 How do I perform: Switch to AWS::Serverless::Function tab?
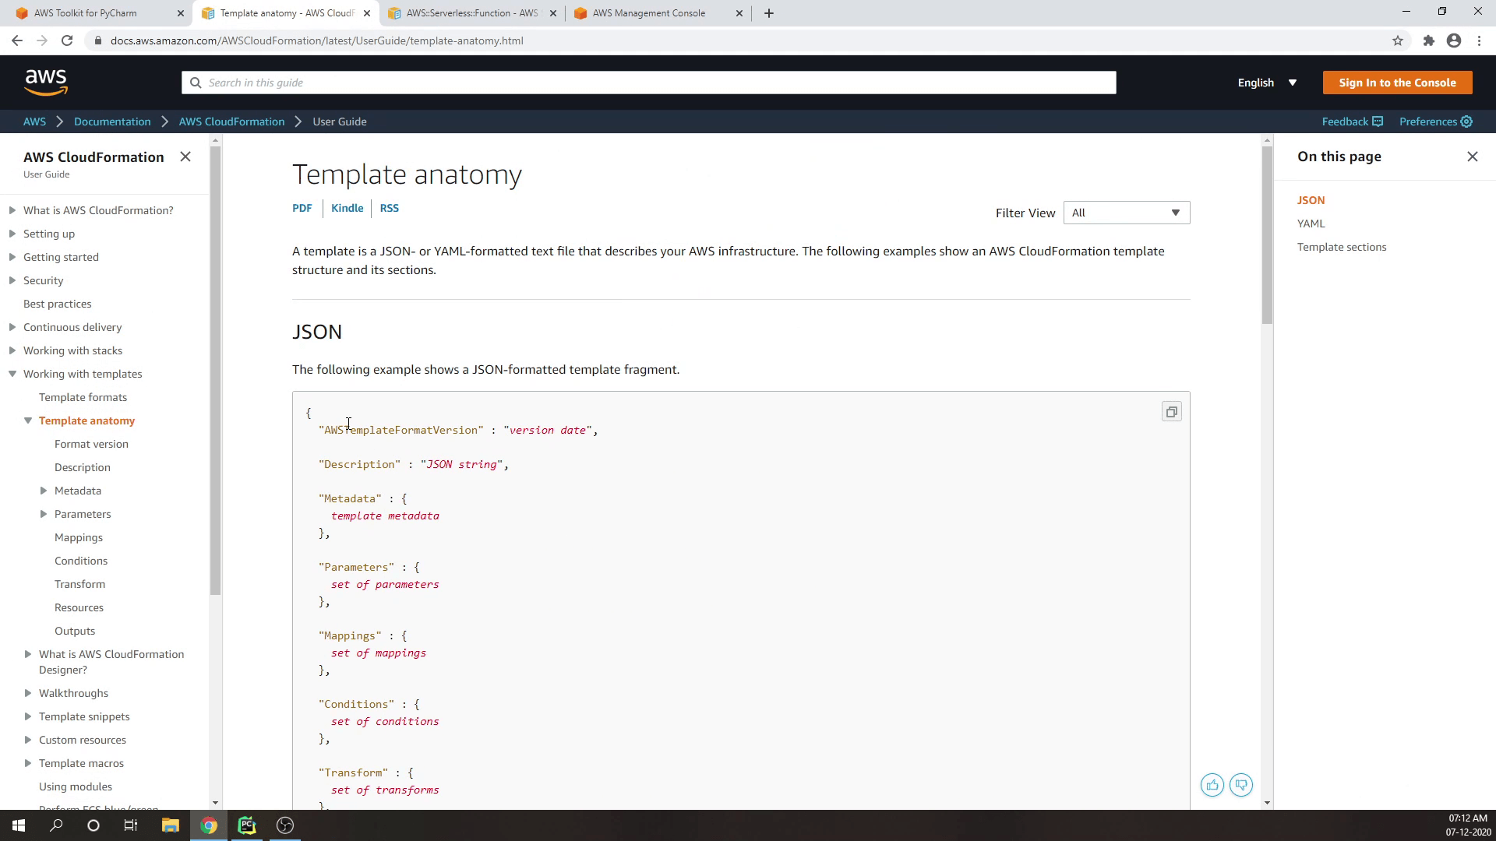click(x=472, y=13)
